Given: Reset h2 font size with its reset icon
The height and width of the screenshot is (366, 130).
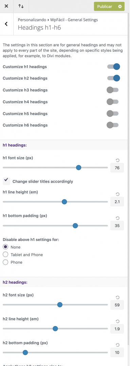Looking at the screenshot, I should pyautogui.click(x=117, y=297).
